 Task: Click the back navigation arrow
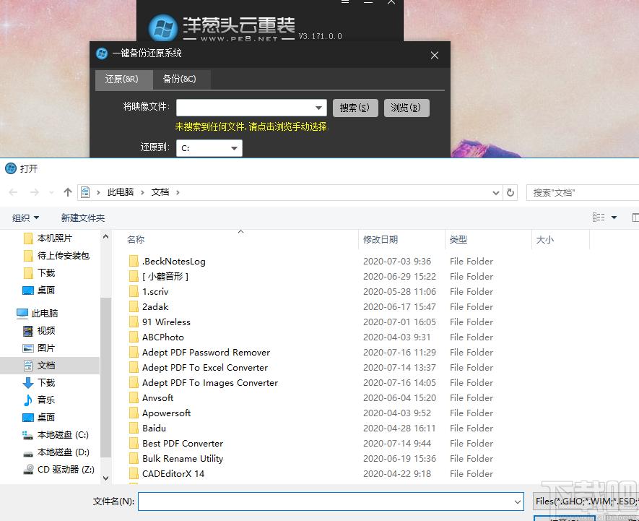(13, 192)
